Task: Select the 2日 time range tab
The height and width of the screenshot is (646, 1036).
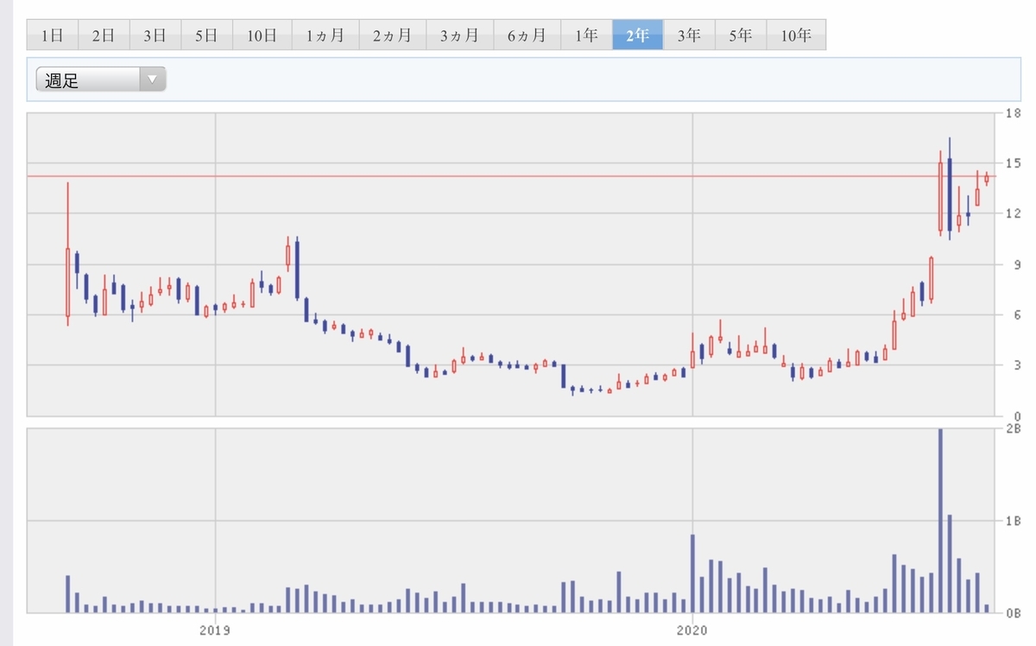Action: [104, 35]
